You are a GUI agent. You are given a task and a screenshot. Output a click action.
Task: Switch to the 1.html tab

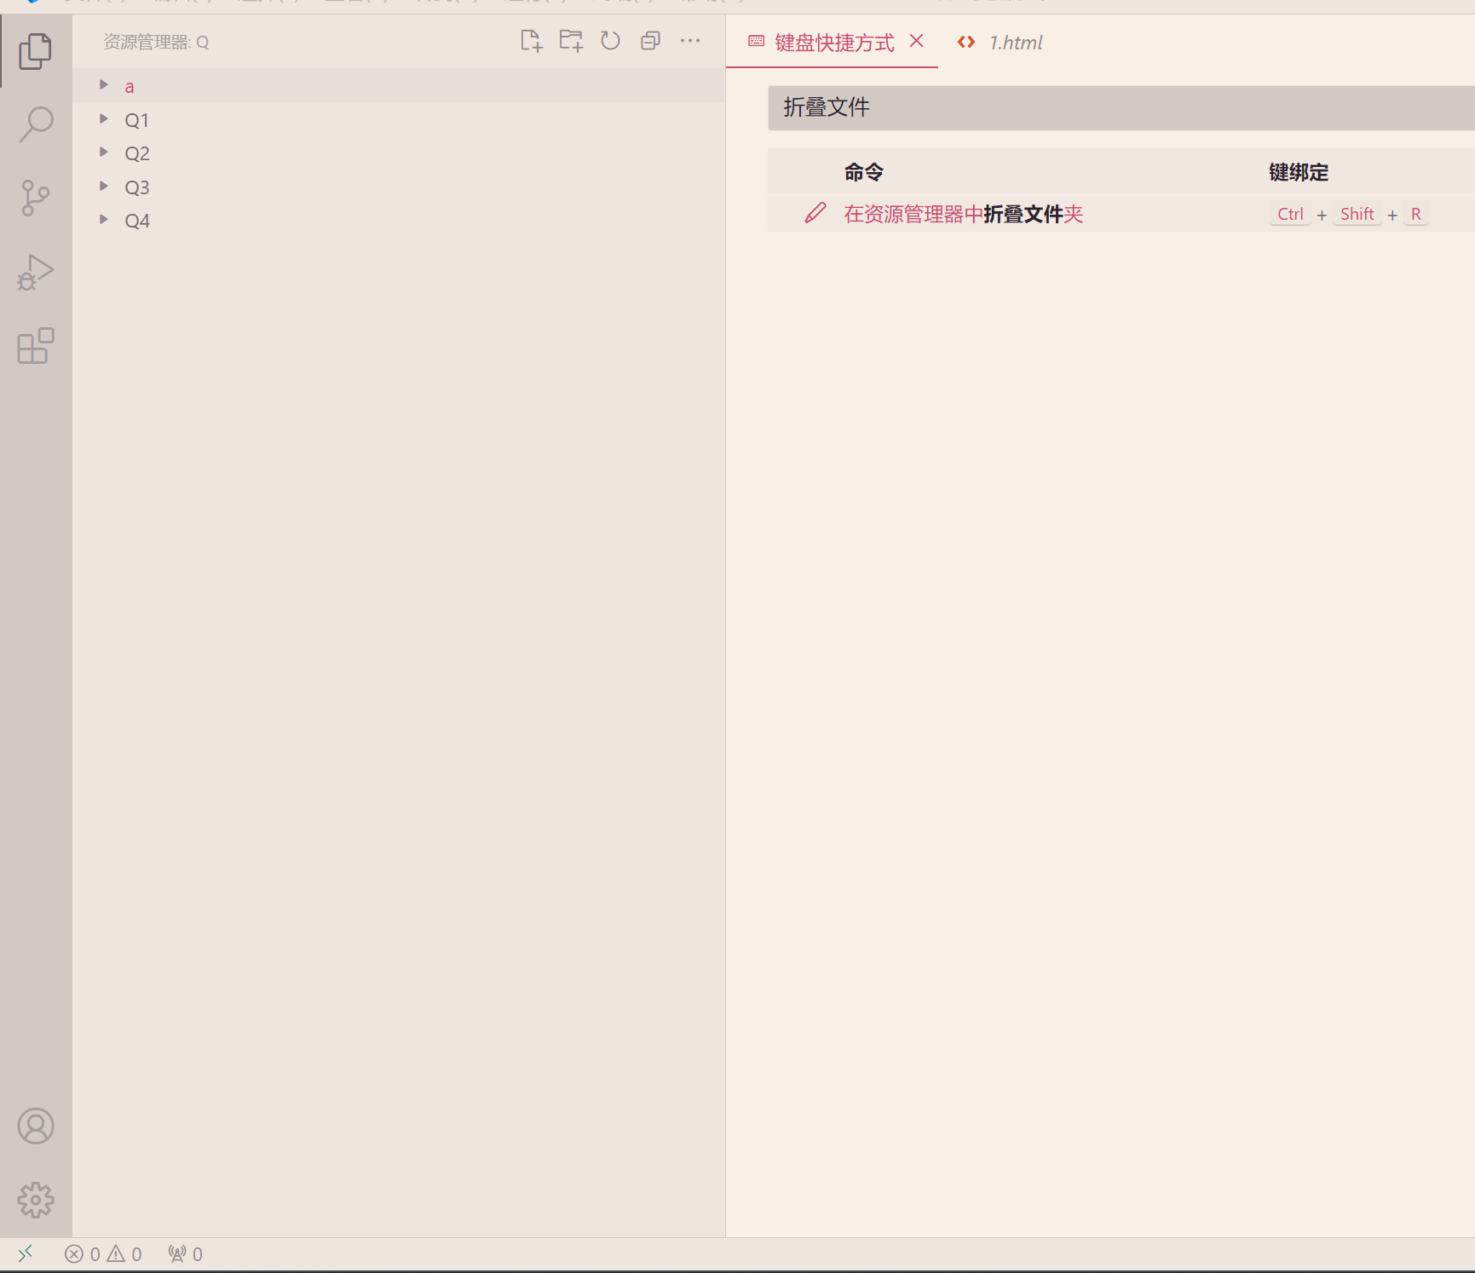click(1014, 42)
